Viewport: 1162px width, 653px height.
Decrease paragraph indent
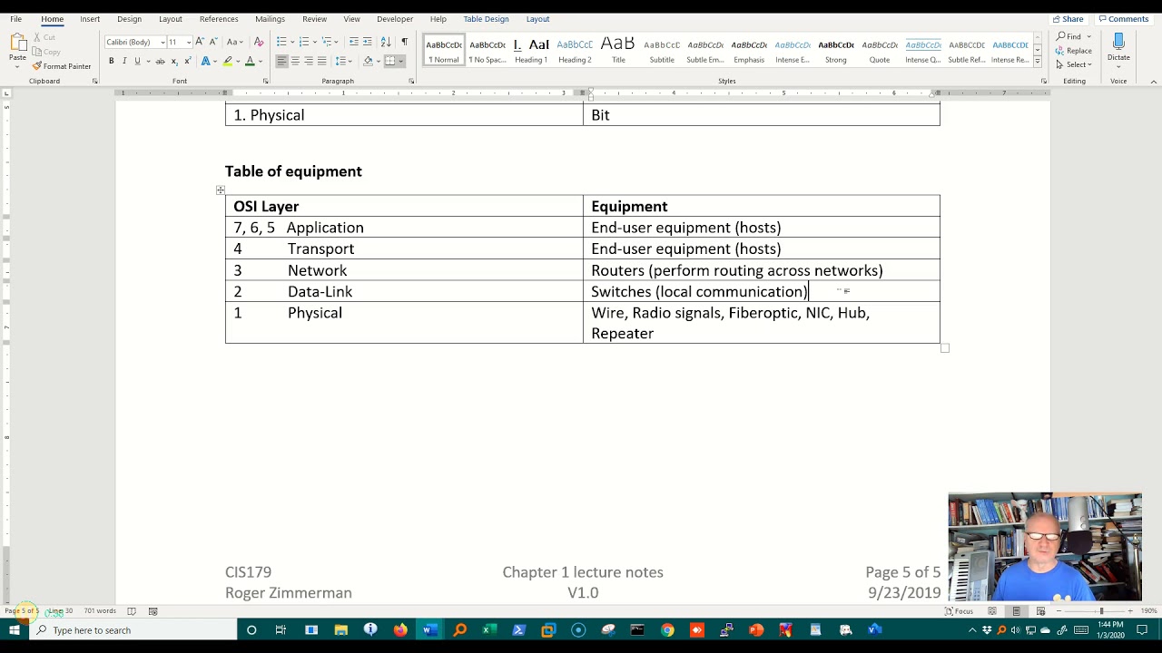[353, 42]
